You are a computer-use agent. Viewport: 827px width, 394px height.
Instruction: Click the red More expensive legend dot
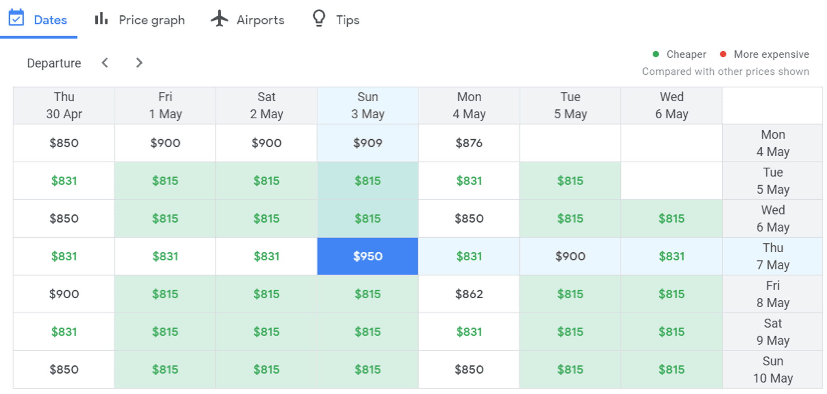(723, 54)
